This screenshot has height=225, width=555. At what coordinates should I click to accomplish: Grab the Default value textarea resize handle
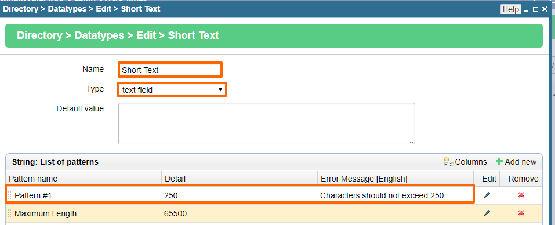412,141
